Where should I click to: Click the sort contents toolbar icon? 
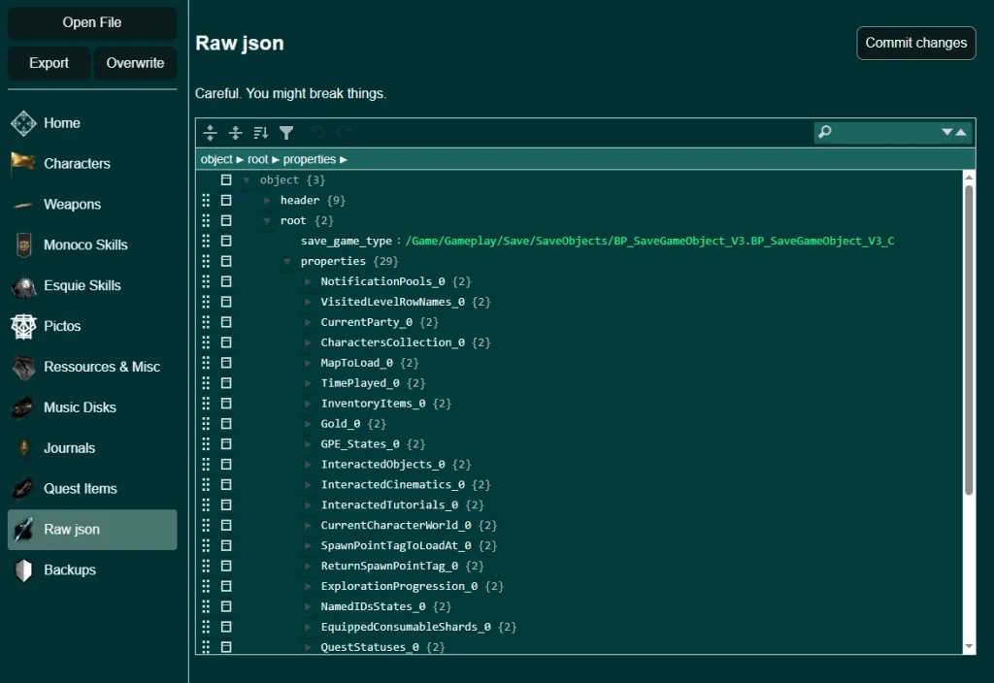click(260, 133)
